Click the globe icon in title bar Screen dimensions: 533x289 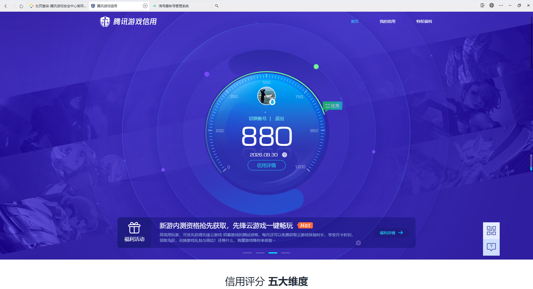(x=492, y=5)
